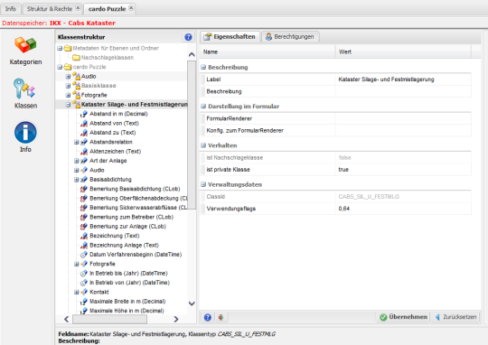The height and width of the screenshot is (345, 488).
Task: Click the Name column header
Action: pyautogui.click(x=267, y=52)
